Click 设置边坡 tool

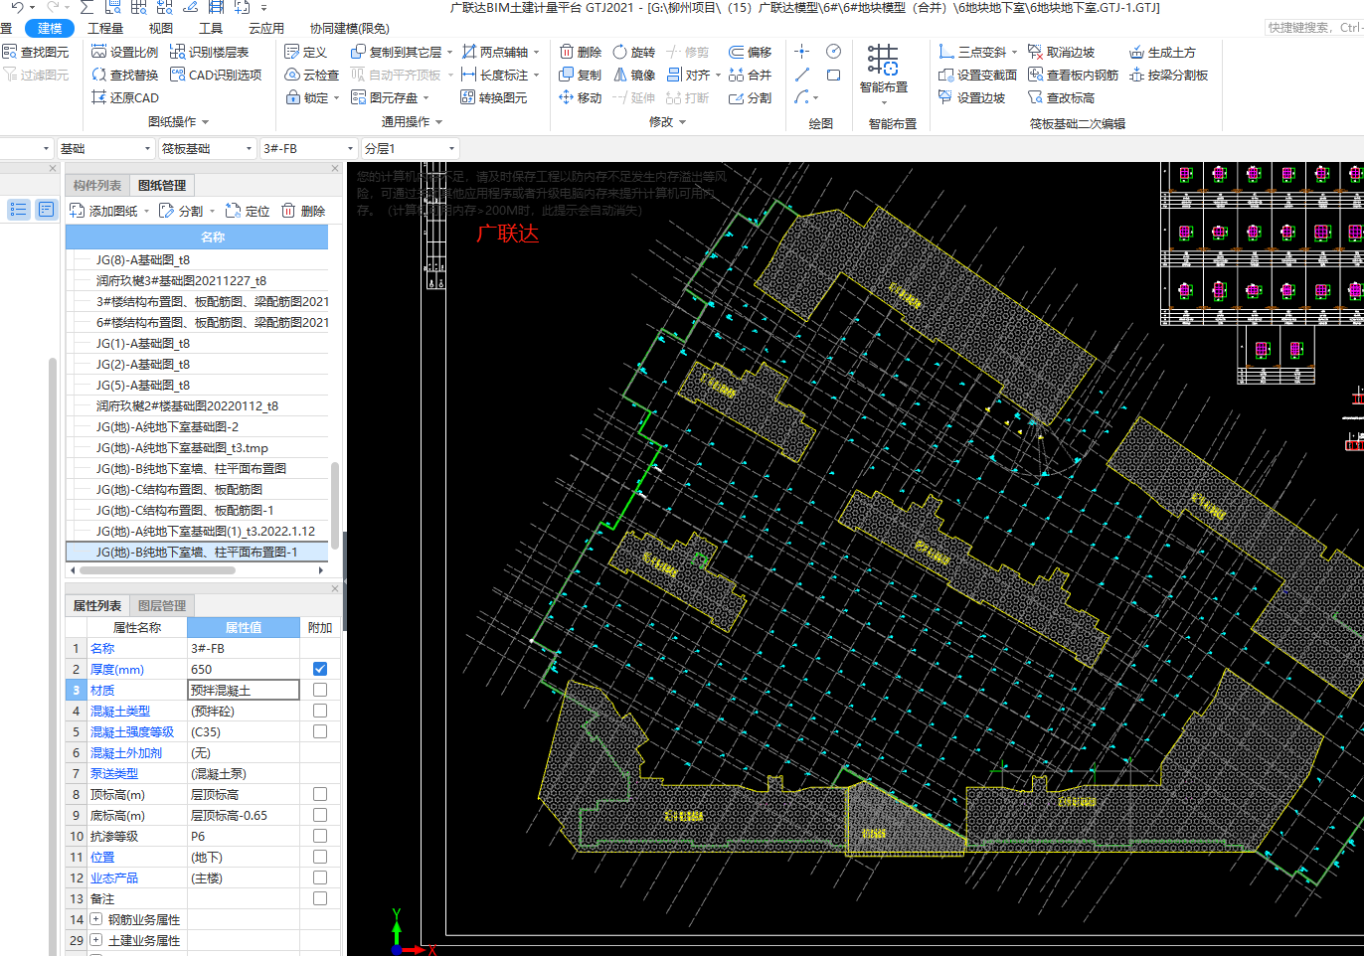[971, 97]
